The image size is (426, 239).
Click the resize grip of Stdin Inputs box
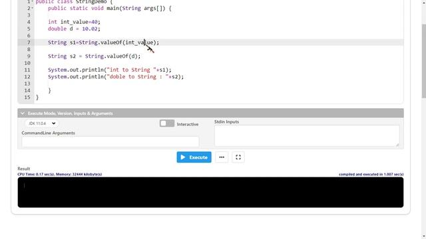click(397, 145)
